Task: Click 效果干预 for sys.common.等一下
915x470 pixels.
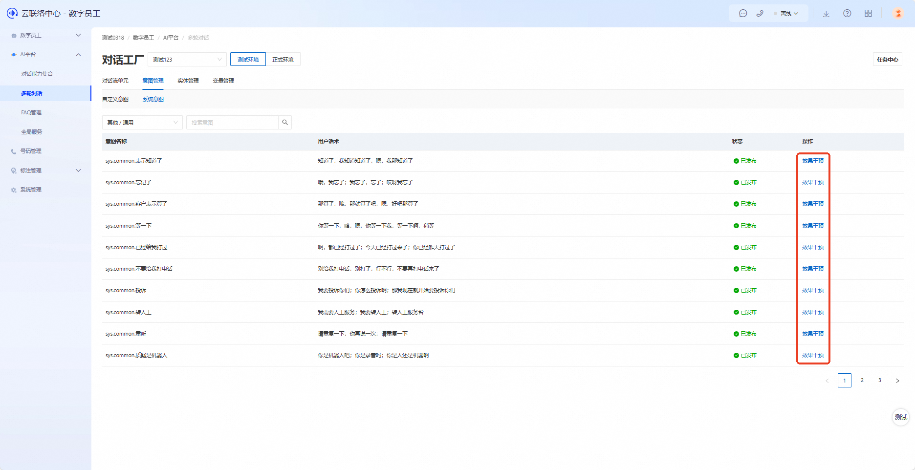Action: tap(813, 226)
